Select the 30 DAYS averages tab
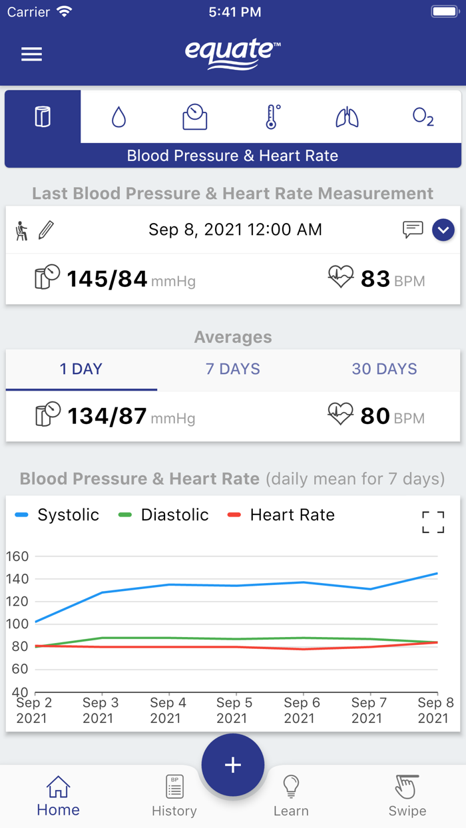The image size is (466, 828). pos(384,368)
